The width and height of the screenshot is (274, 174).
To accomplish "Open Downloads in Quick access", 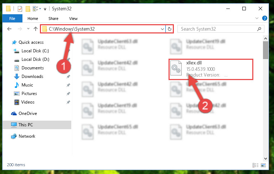I will coord(32,77).
